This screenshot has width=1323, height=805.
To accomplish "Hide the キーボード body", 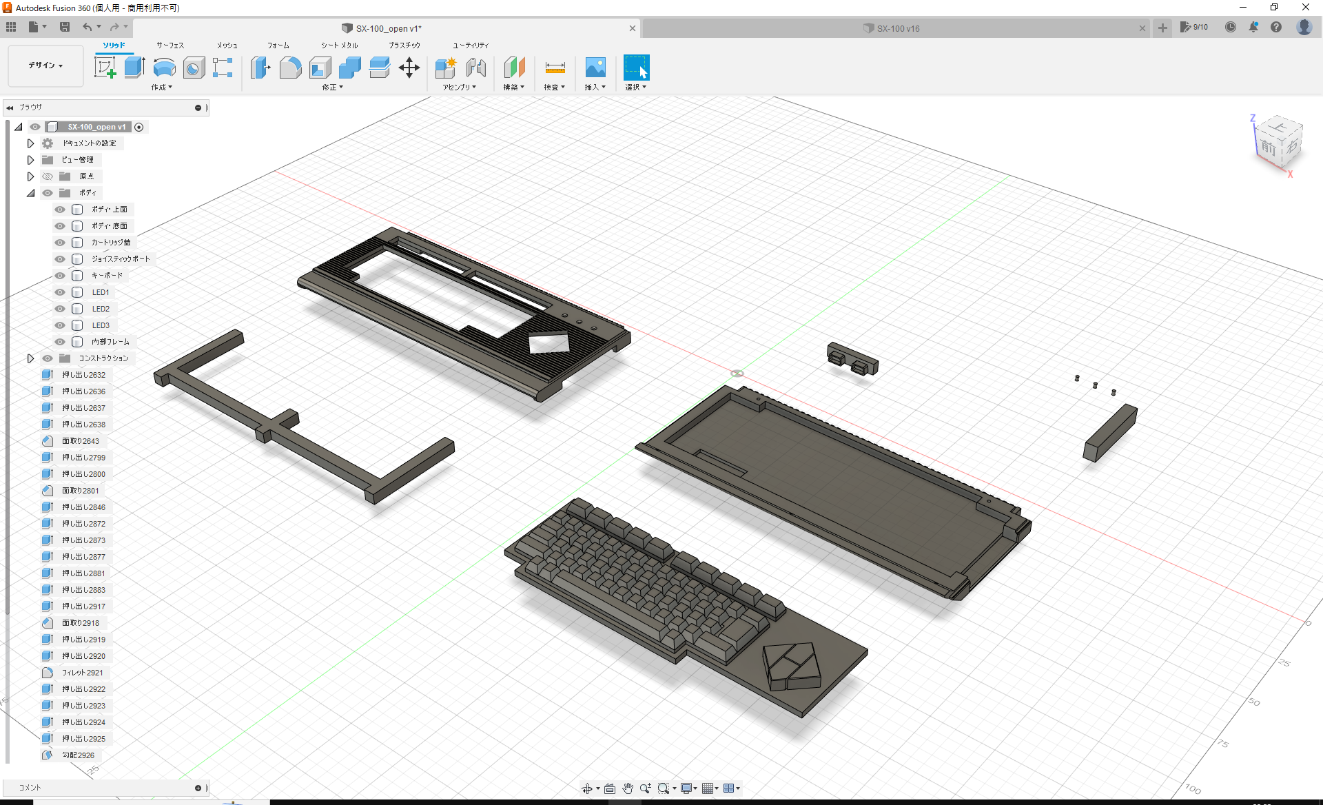I will point(60,275).
